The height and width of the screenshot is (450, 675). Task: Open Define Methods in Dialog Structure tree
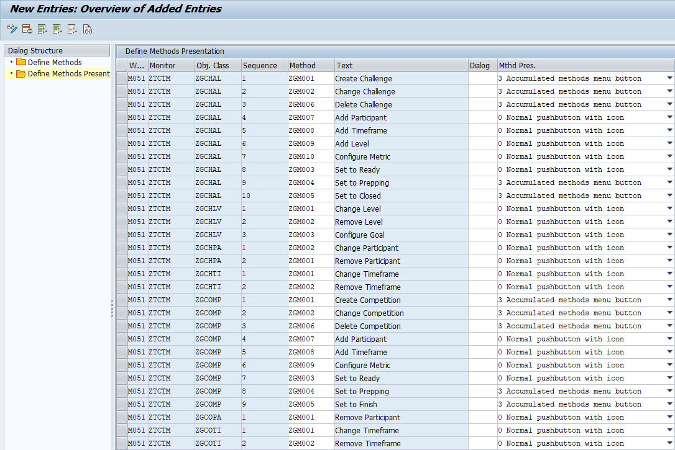click(55, 62)
